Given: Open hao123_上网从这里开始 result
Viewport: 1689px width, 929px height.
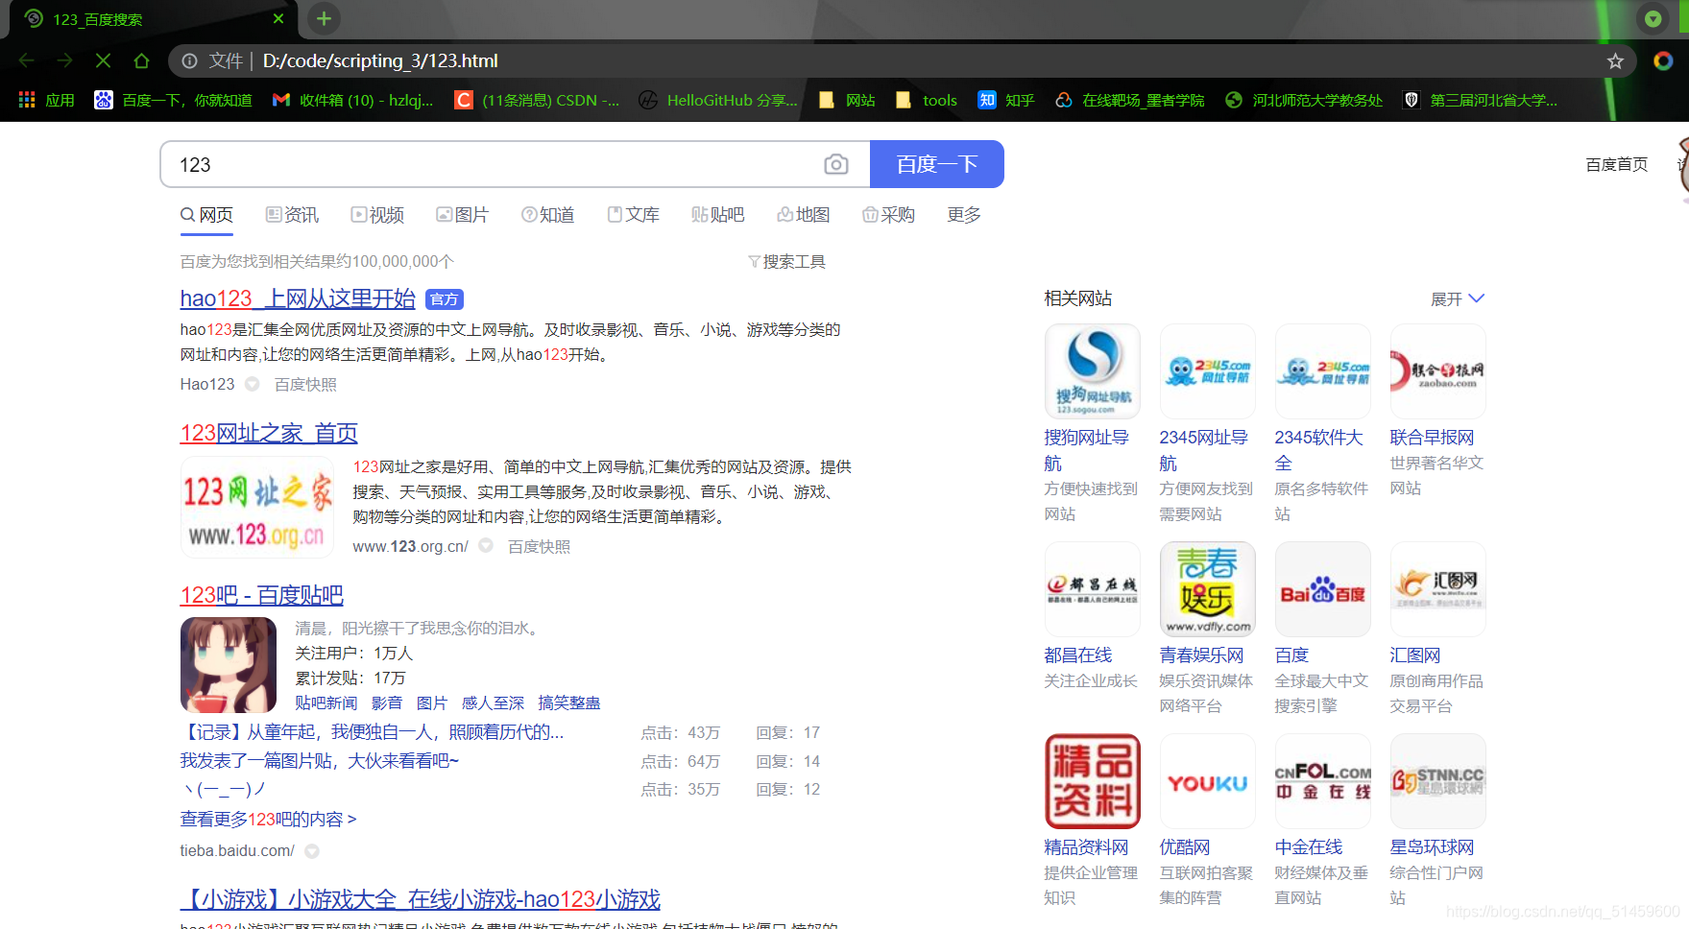Looking at the screenshot, I should coord(298,298).
